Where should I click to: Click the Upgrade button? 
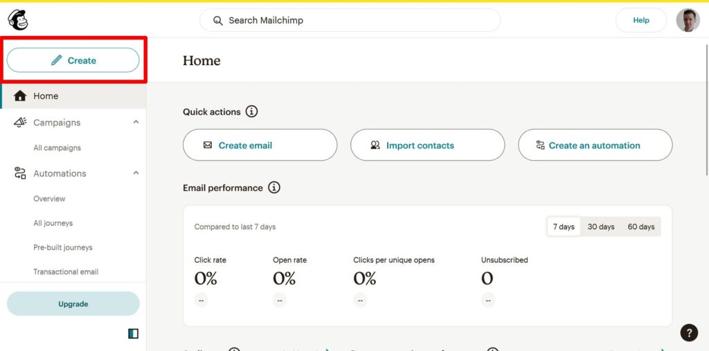73,304
